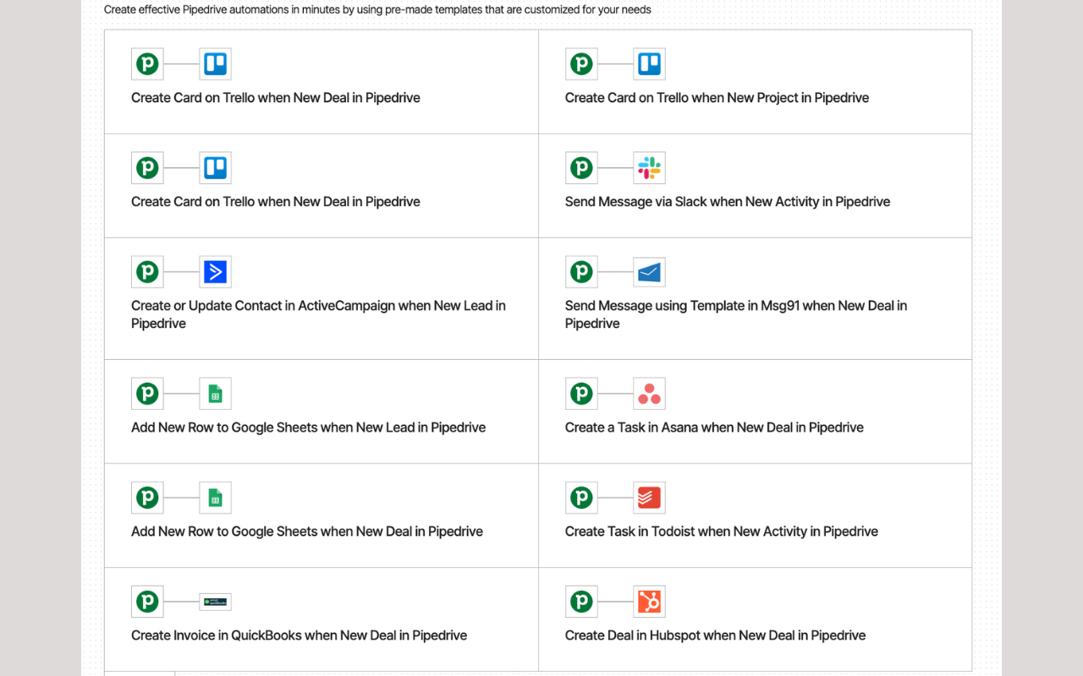Viewport: 1083px width, 676px height.
Task: Click Trello icon in New Project card
Action: [x=649, y=64]
